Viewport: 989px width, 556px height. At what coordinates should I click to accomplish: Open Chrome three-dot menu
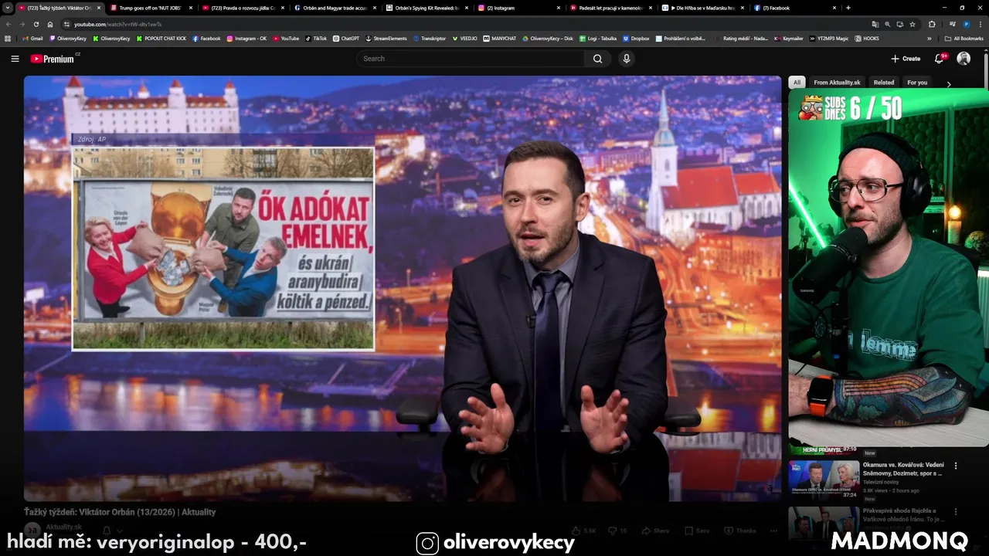point(981,24)
